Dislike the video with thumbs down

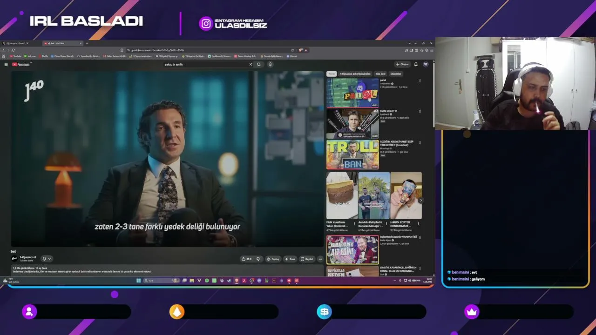click(258, 259)
